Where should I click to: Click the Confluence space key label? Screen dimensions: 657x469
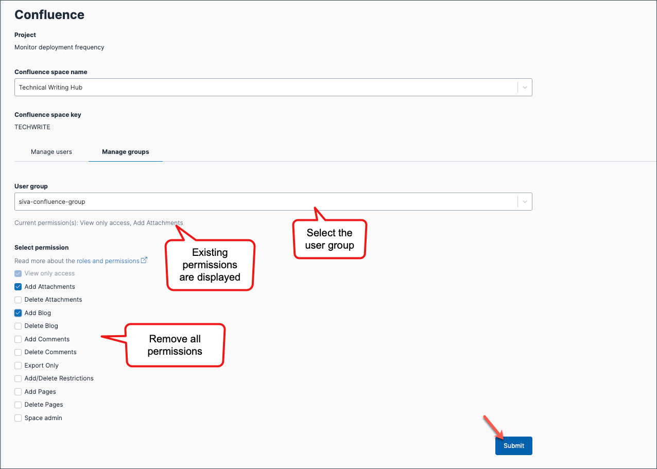pyautogui.click(x=48, y=115)
